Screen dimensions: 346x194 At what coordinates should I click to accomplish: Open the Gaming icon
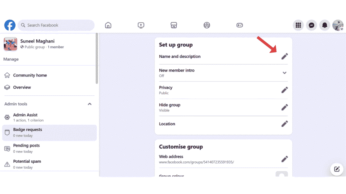coord(240,25)
